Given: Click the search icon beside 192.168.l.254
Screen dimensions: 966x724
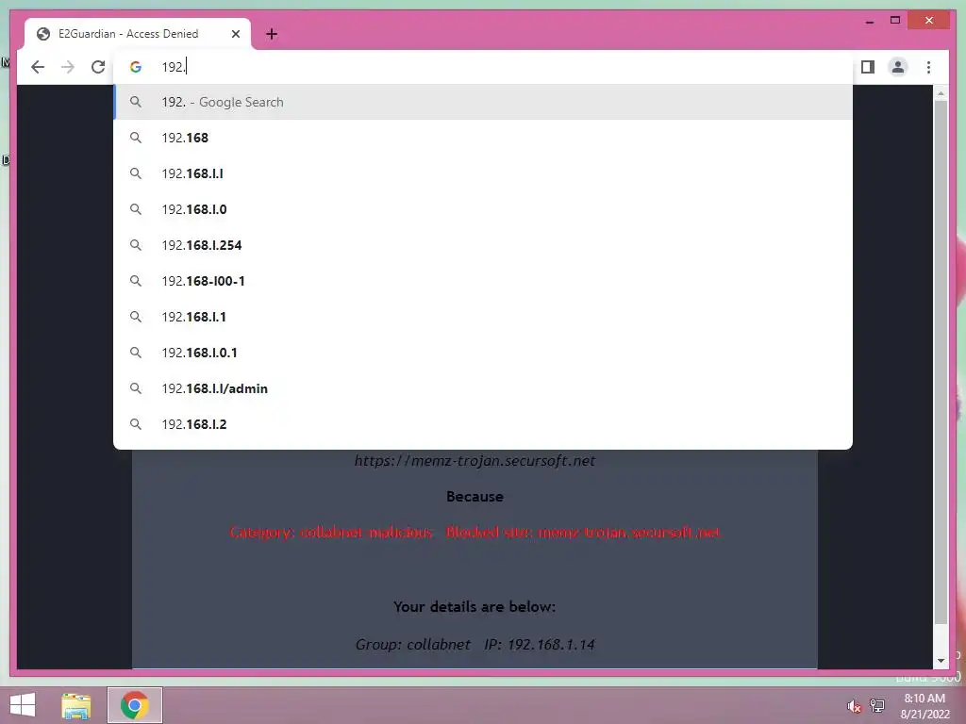Looking at the screenshot, I should point(136,245).
